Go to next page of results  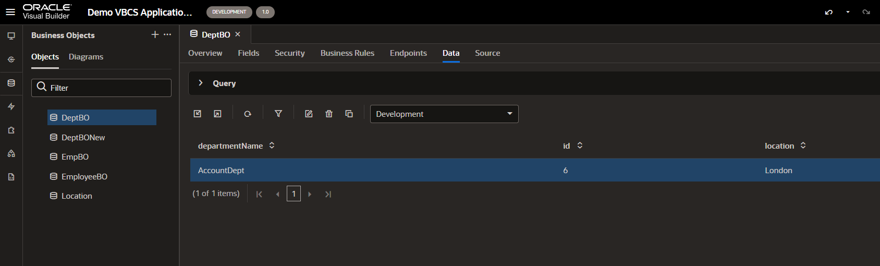click(310, 194)
